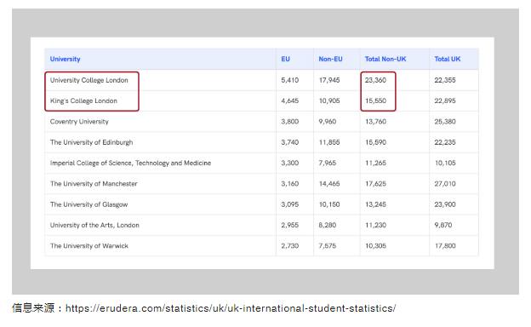Click Non-EU value 17,945 for University College London
The image size is (531, 327).
pos(329,80)
